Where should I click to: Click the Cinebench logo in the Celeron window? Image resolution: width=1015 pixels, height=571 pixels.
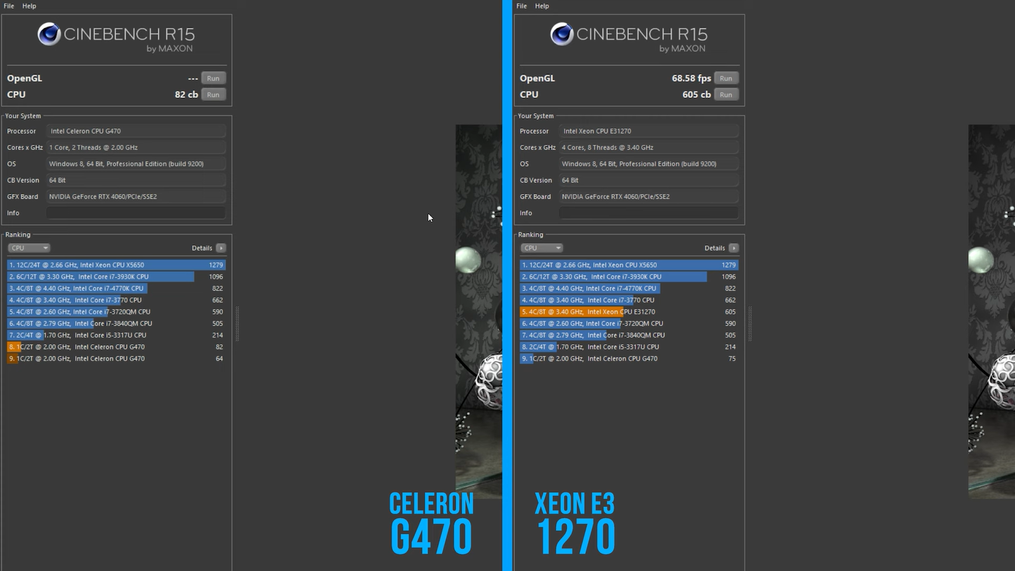(x=116, y=37)
